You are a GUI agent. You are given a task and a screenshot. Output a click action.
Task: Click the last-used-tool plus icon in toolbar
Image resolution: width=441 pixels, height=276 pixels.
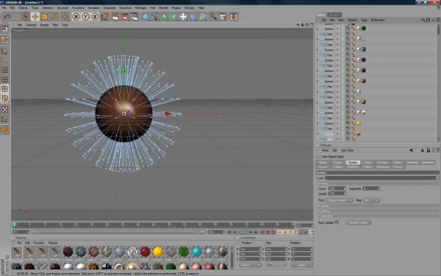[x=65, y=17]
